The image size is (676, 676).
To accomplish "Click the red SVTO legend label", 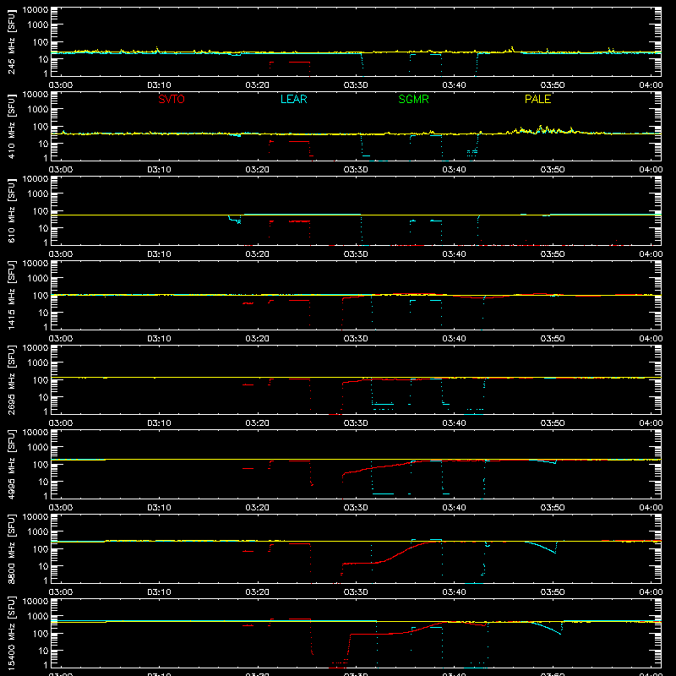I will 172,99.
